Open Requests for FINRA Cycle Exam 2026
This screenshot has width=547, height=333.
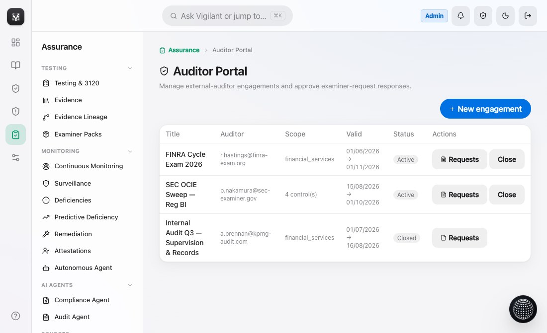click(459, 159)
